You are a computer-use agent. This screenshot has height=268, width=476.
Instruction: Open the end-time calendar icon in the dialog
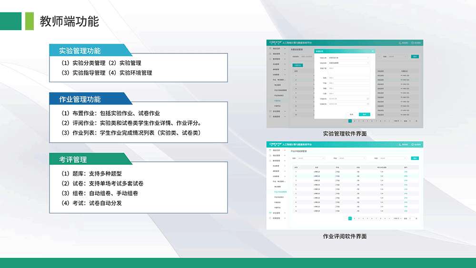pos(368,104)
